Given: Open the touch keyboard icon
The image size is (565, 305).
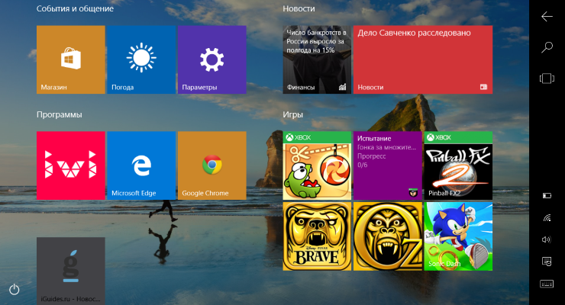Looking at the screenshot, I should (x=547, y=284).
